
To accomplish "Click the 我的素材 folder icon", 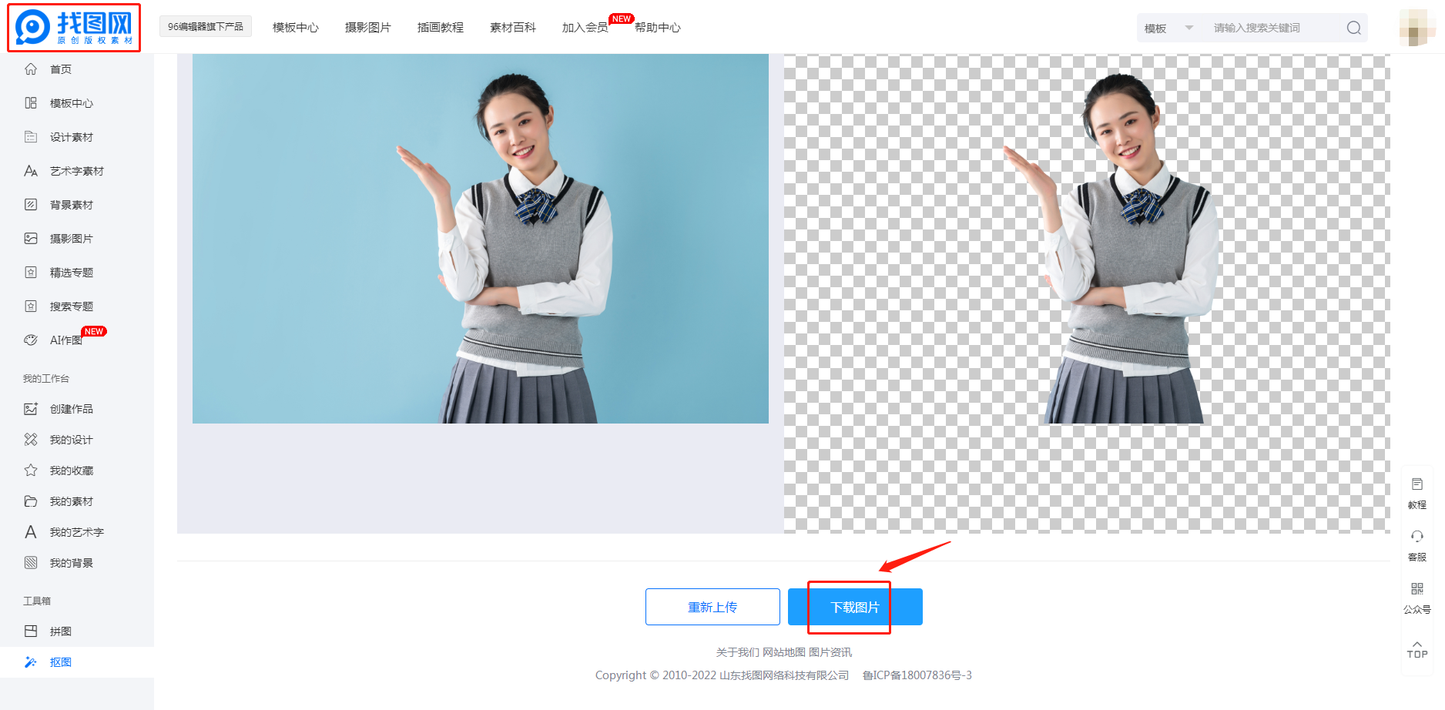I will [x=31, y=501].
